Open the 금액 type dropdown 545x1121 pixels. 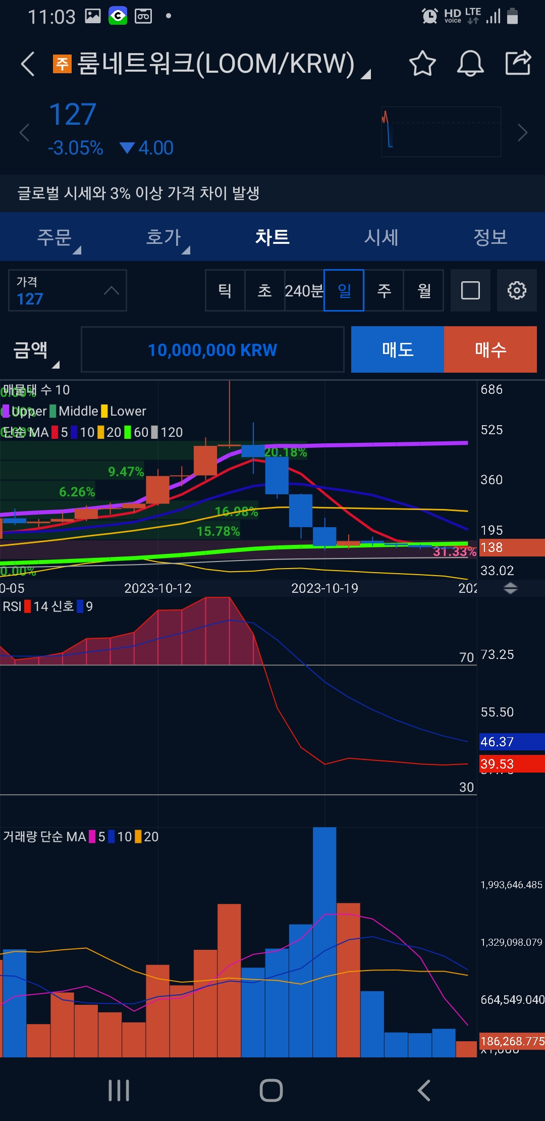coord(36,350)
